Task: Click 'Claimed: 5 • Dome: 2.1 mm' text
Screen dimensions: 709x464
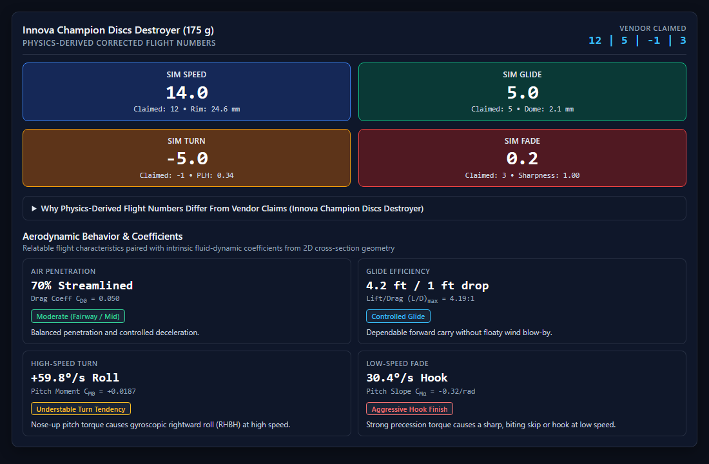Action: coord(522,109)
